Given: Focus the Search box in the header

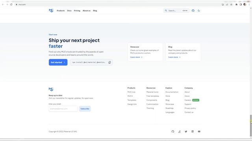Looking at the screenshot, I should [176, 11].
